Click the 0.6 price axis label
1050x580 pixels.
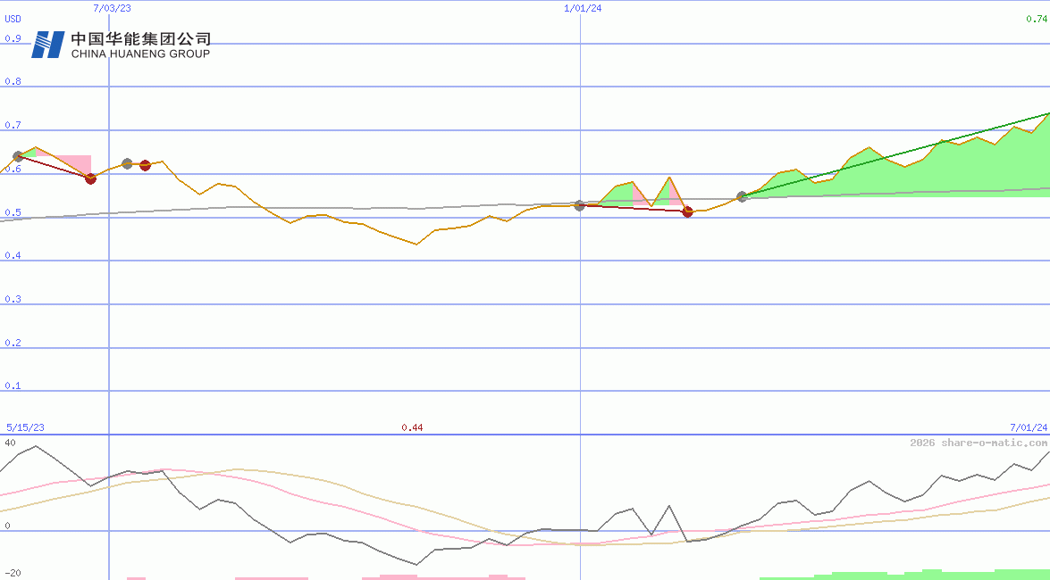13,169
